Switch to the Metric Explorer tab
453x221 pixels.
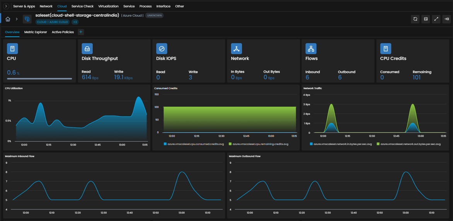coord(36,32)
